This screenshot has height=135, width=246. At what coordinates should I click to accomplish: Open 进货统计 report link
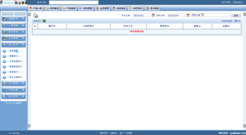click(x=13, y=51)
